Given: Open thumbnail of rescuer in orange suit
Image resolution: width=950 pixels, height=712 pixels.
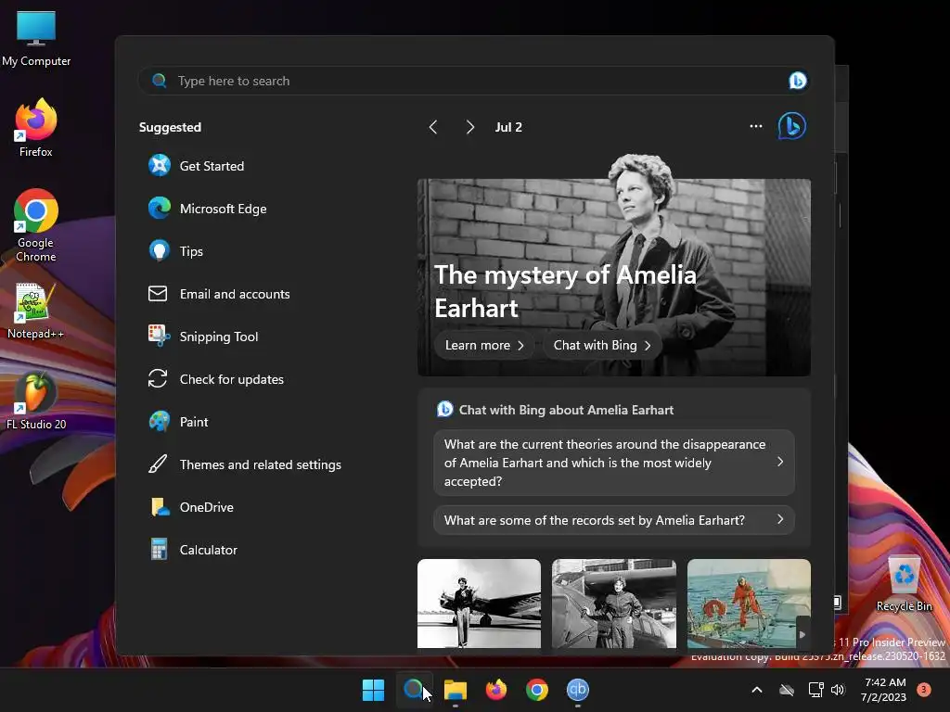Looking at the screenshot, I should 749,604.
